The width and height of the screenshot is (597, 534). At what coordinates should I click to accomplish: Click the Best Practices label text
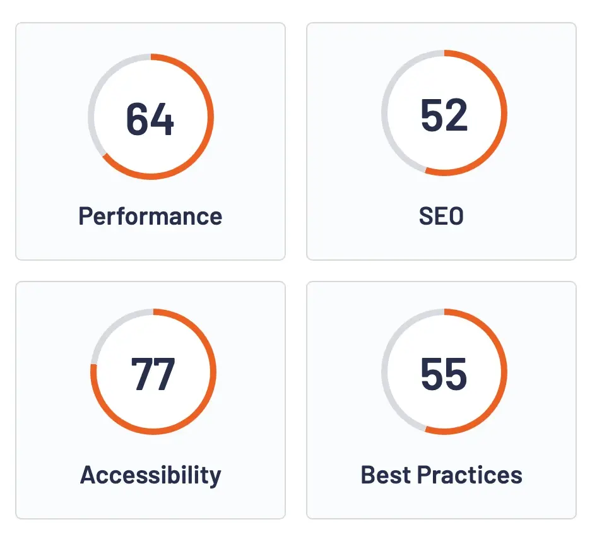[441, 475]
